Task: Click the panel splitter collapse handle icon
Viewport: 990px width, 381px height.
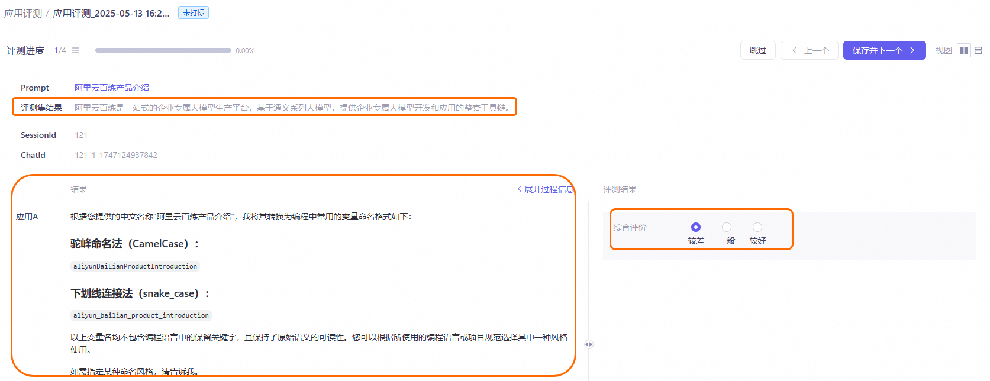Action: click(589, 344)
